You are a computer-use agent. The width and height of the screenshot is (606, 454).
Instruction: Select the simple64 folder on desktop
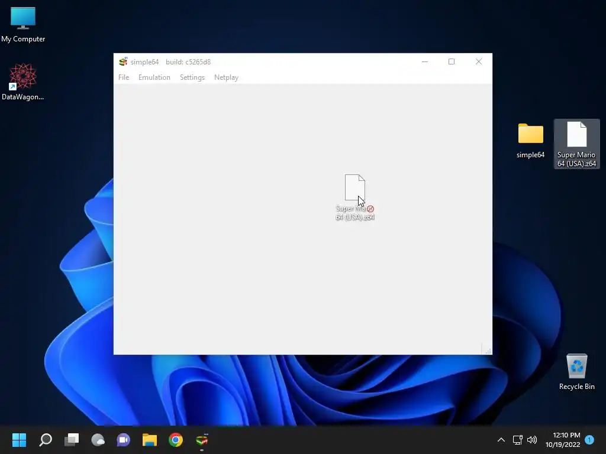[530, 141]
